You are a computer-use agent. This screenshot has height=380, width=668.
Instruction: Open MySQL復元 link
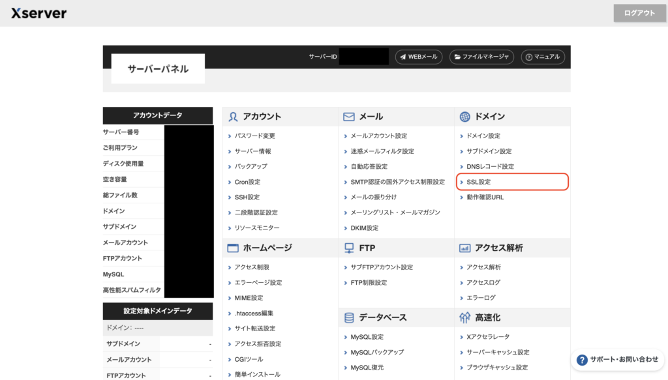click(367, 368)
